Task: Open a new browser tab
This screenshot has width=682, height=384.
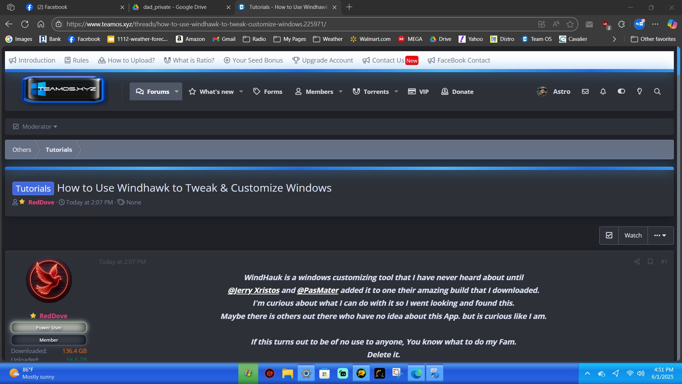Action: [349, 7]
